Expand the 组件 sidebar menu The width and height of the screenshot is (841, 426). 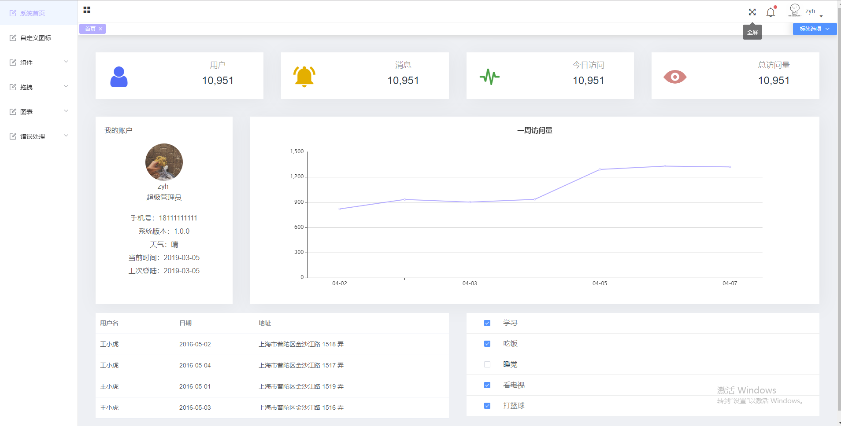coord(39,62)
